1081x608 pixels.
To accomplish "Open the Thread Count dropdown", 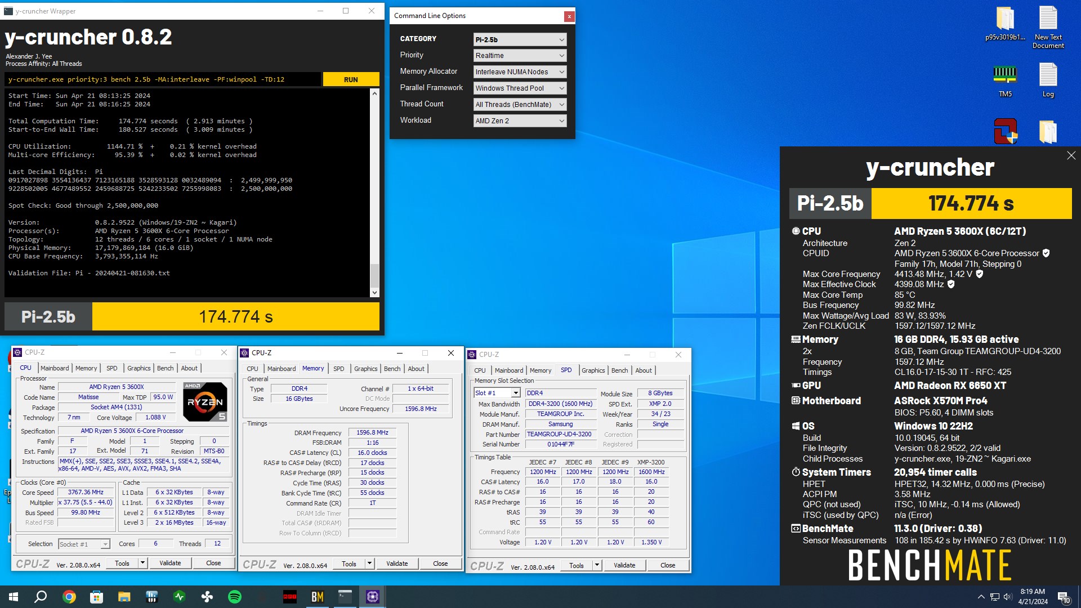I will (520, 105).
